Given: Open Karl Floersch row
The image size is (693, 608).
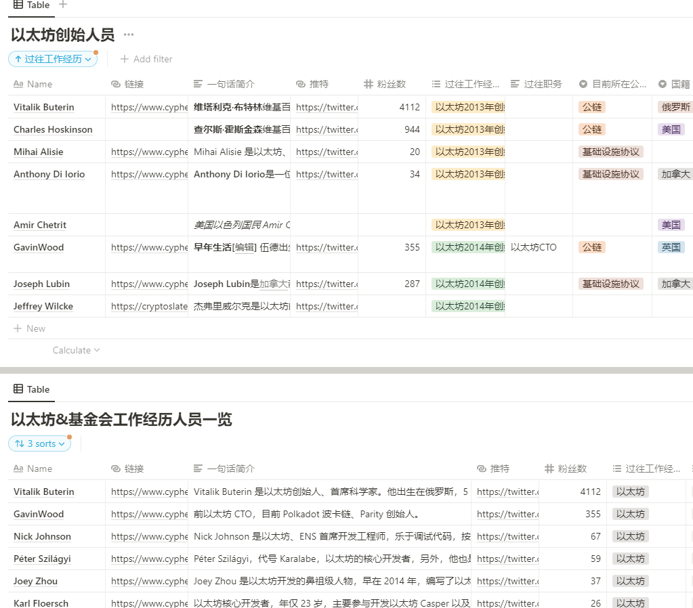Looking at the screenshot, I should click(x=41, y=603).
